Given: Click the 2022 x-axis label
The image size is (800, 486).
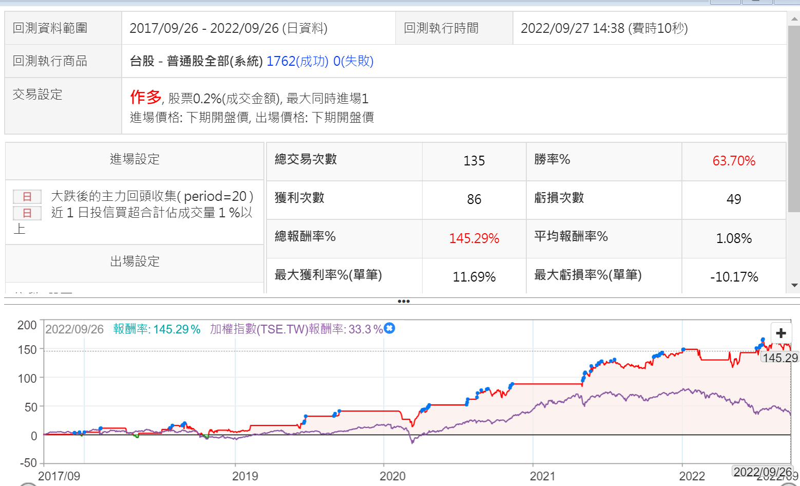Looking at the screenshot, I should [x=692, y=476].
